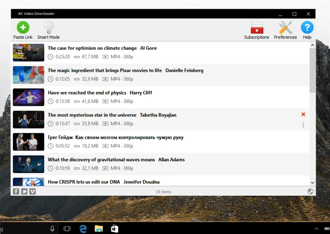Click the Vimeo icon in status bar
The height and width of the screenshot is (234, 330).
point(33,191)
